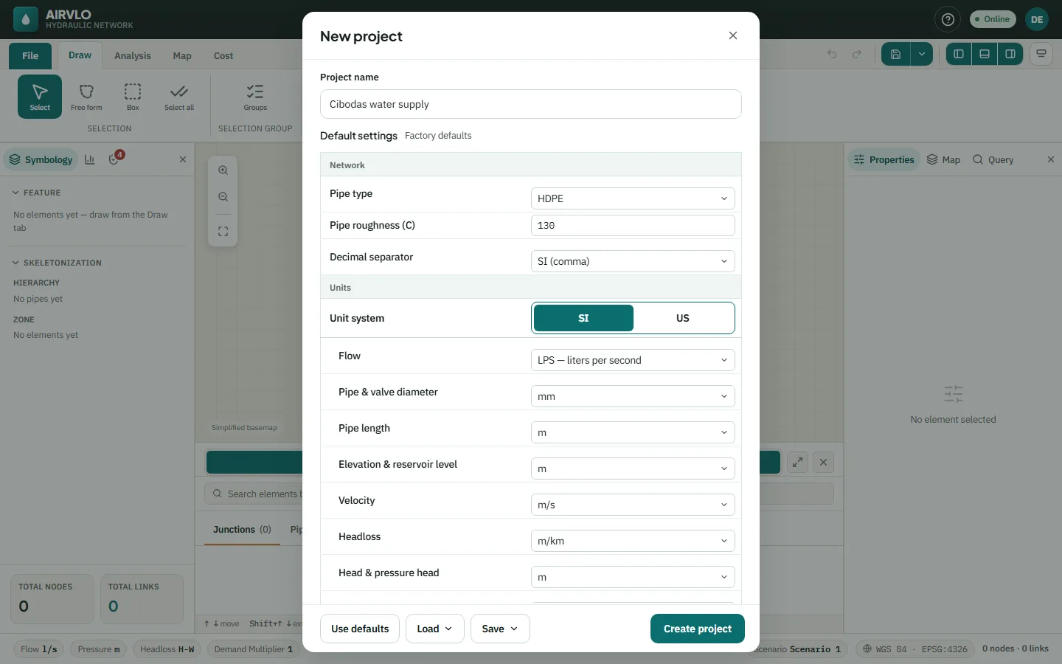The height and width of the screenshot is (664, 1062).
Task: Click the Project name input field
Action: [x=531, y=104]
